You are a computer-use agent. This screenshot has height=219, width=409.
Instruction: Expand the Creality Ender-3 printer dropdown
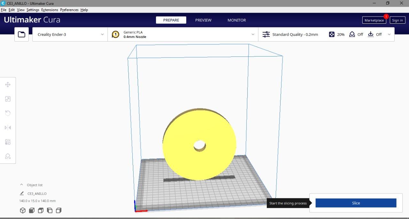pyautogui.click(x=102, y=34)
